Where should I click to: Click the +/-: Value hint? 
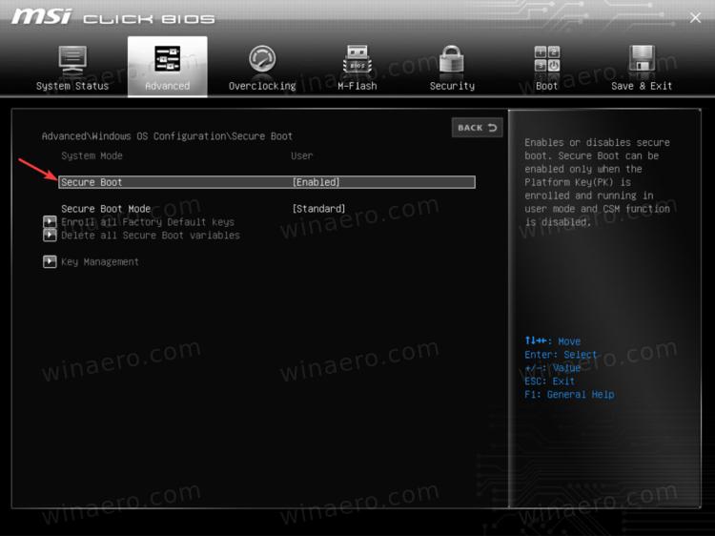552,368
